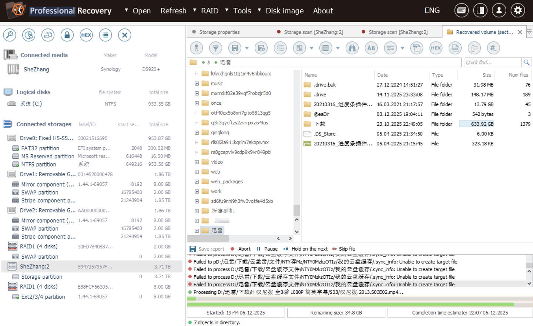The width and height of the screenshot is (533, 326).
Task: Open settings via the gear icon
Action: tap(518, 10)
